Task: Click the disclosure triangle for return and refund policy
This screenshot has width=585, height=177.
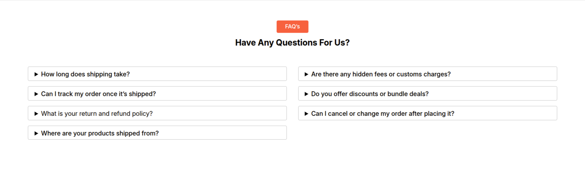Action: (36, 114)
